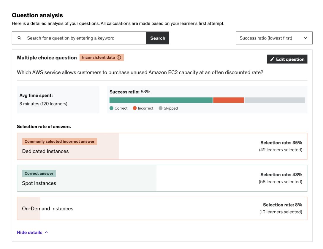Click the orange incorrect segment of success bar
The width and height of the screenshot is (323, 249).
[228, 100]
